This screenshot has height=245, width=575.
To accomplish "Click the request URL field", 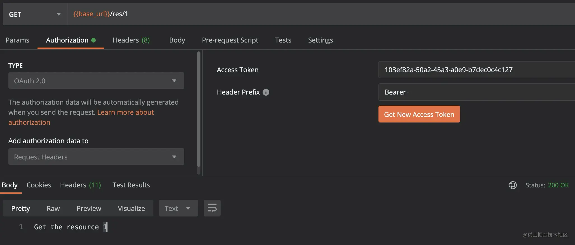I will click(x=321, y=14).
